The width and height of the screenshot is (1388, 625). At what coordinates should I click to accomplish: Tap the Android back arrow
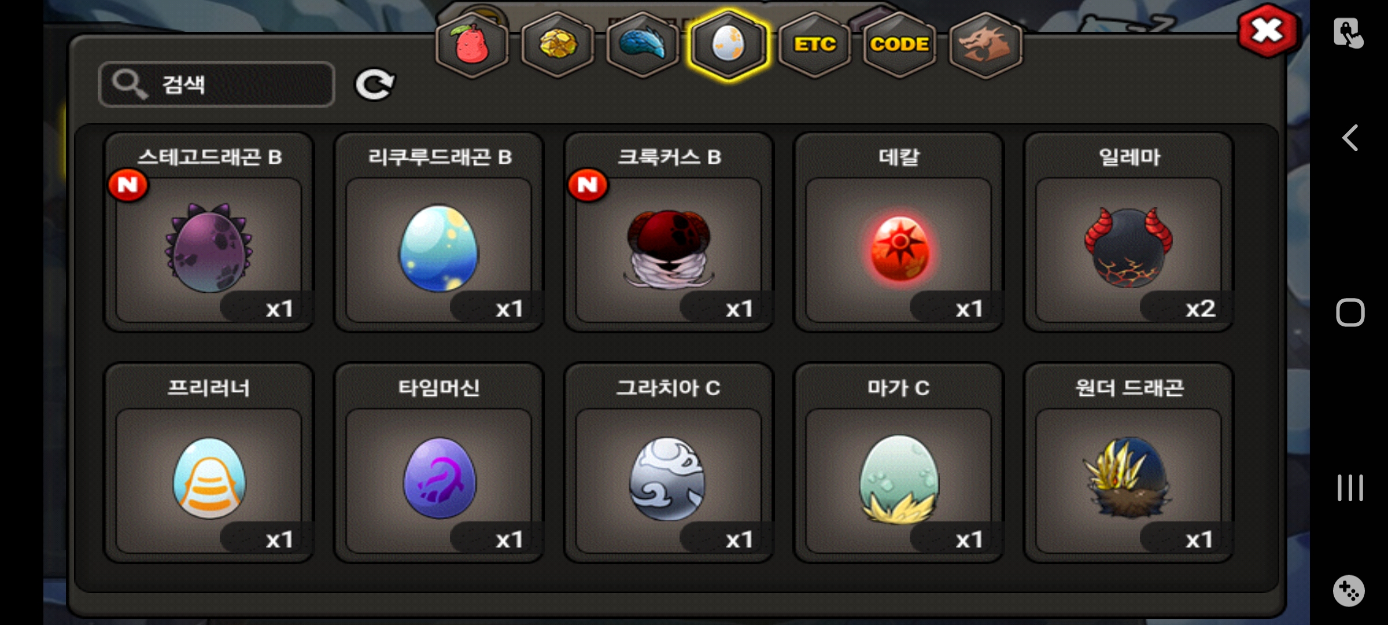(x=1350, y=138)
